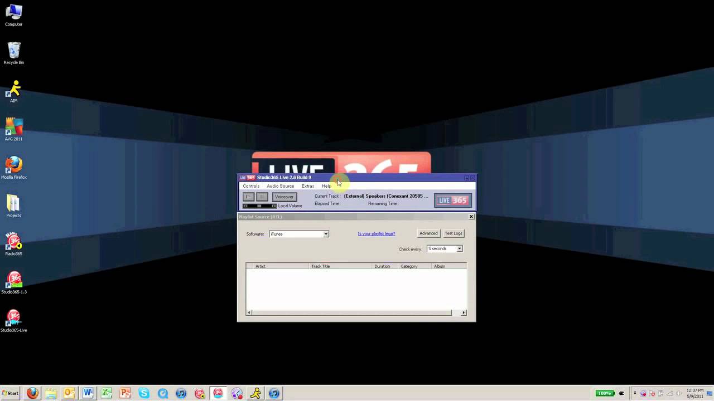The image size is (714, 401).
Task: Open Outlook from the taskbar
Action: click(69, 393)
